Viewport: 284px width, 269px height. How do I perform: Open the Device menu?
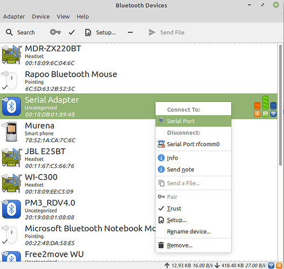click(x=41, y=17)
